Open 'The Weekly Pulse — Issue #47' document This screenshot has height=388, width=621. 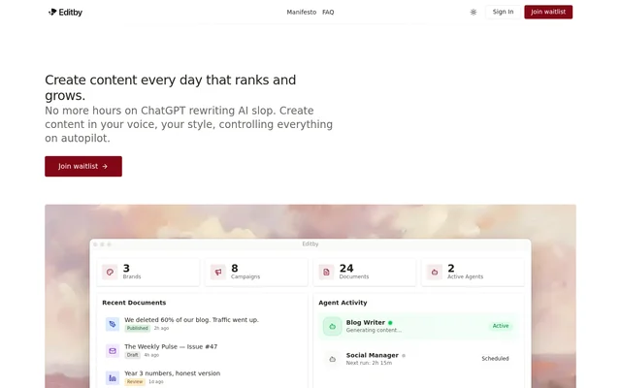[x=171, y=346]
